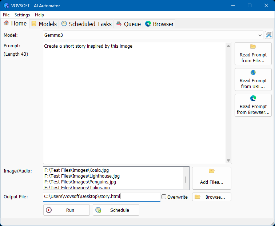Viewport: 275px width, 226px height.
Task: Switch to the Browser tab
Action: [x=159, y=24]
